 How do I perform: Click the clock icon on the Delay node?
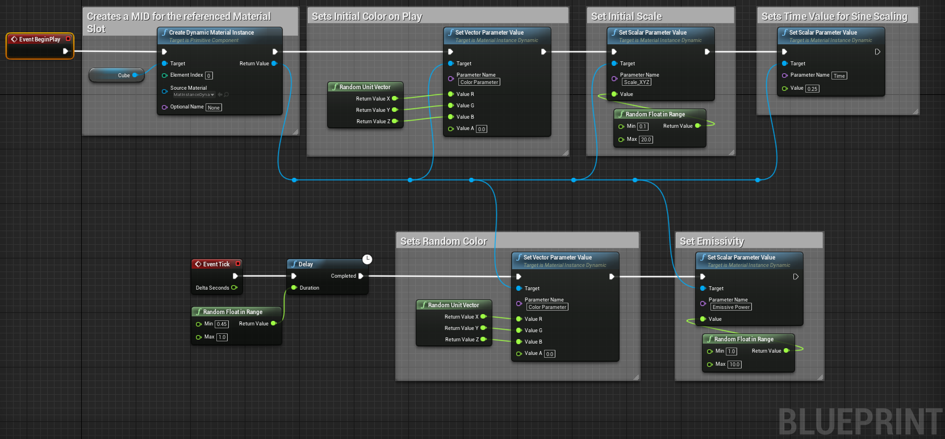point(367,259)
